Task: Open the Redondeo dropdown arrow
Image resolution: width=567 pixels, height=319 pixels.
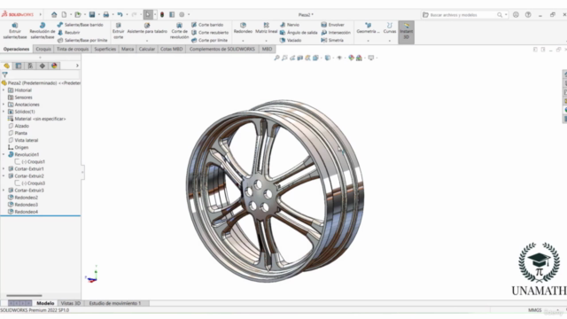Action: 243,41
